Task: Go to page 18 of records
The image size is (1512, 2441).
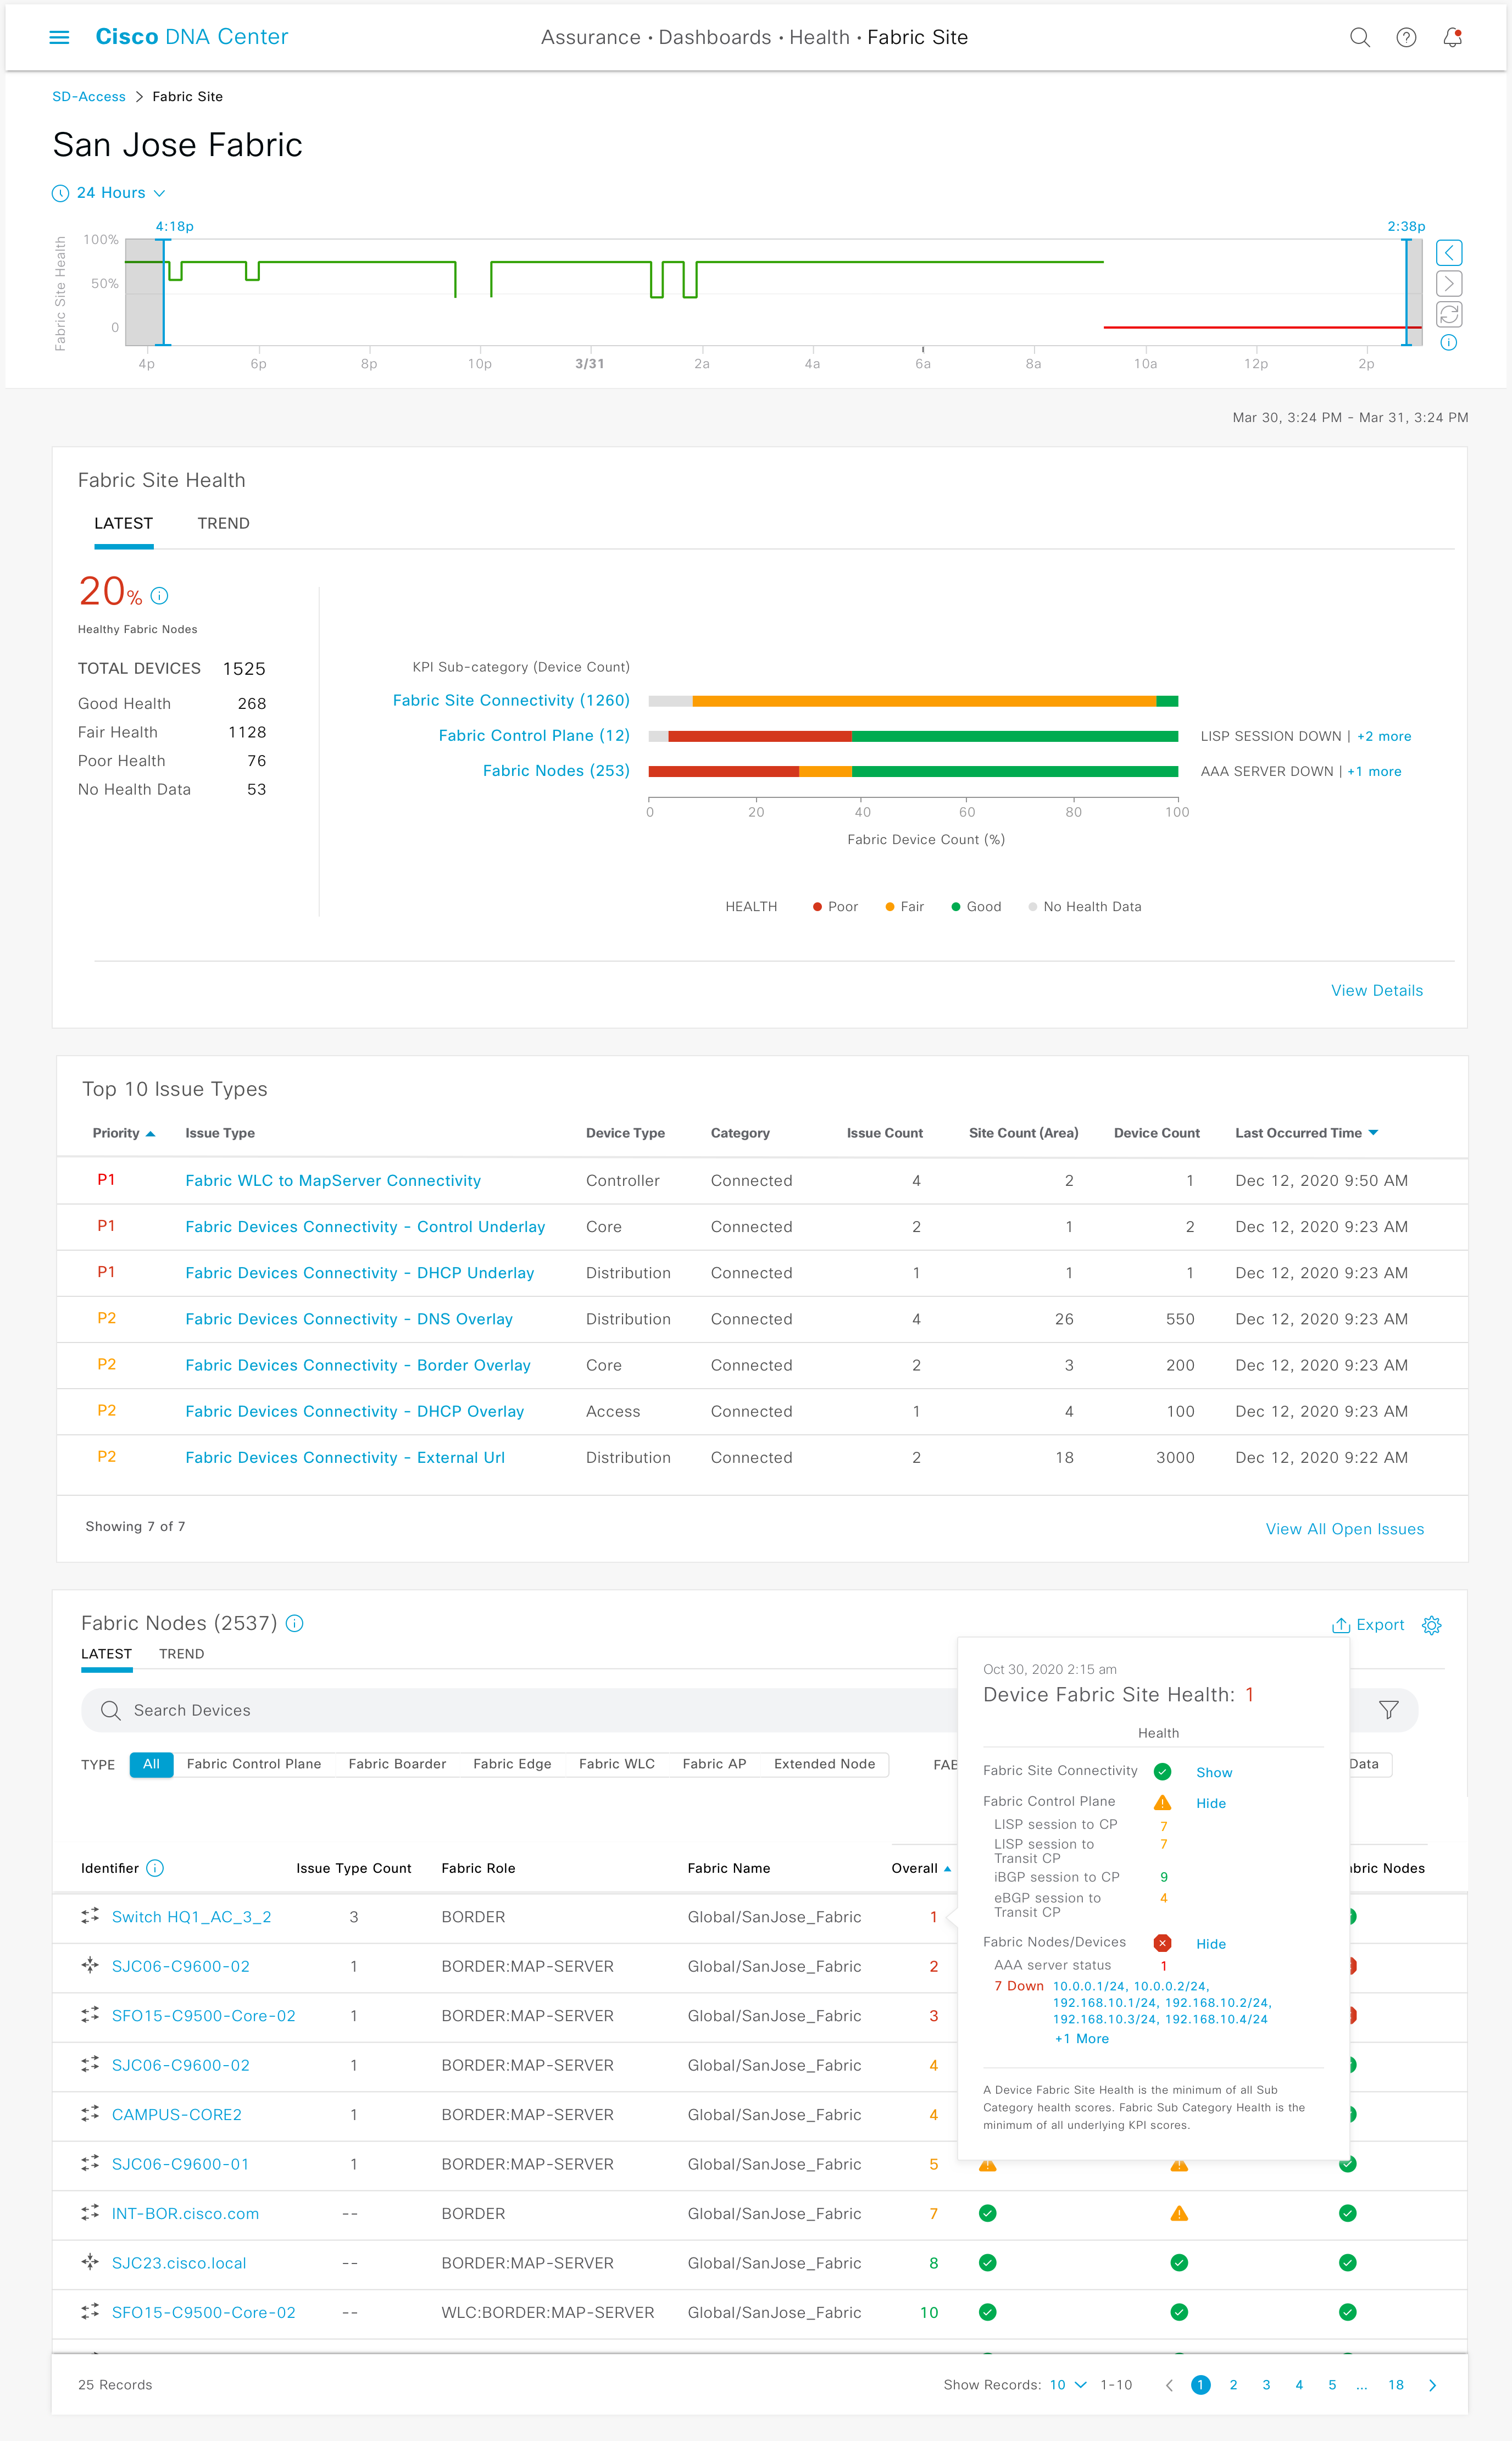Action: pos(1396,2385)
